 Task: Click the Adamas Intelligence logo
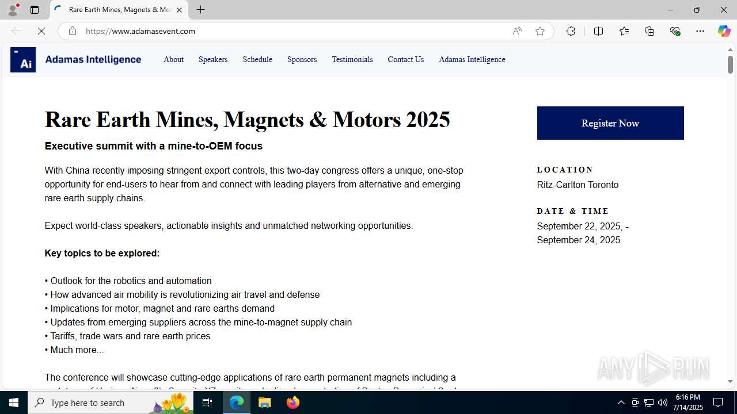75,59
